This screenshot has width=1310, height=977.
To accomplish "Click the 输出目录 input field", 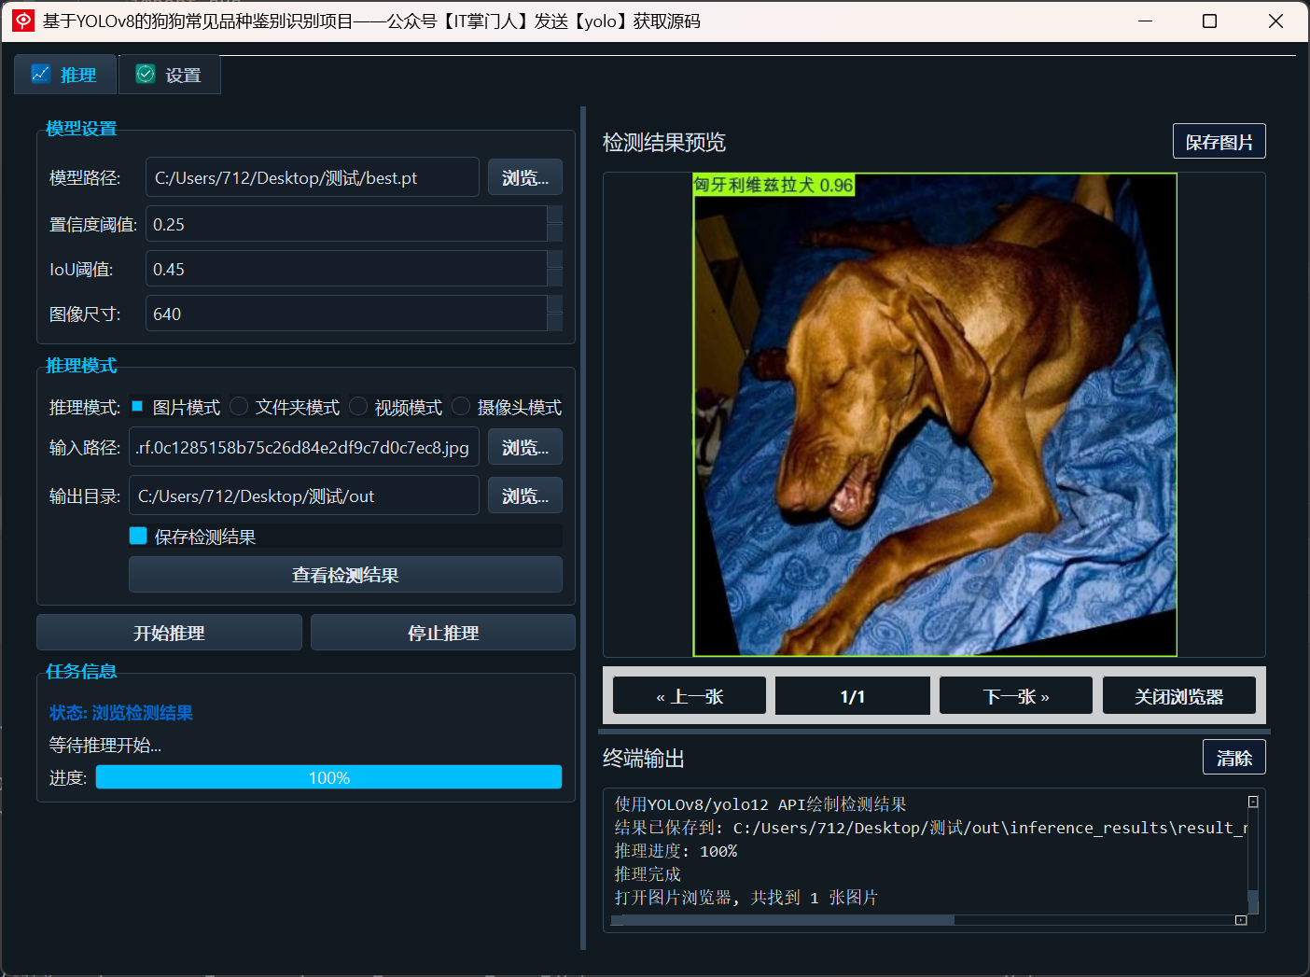I will [304, 495].
